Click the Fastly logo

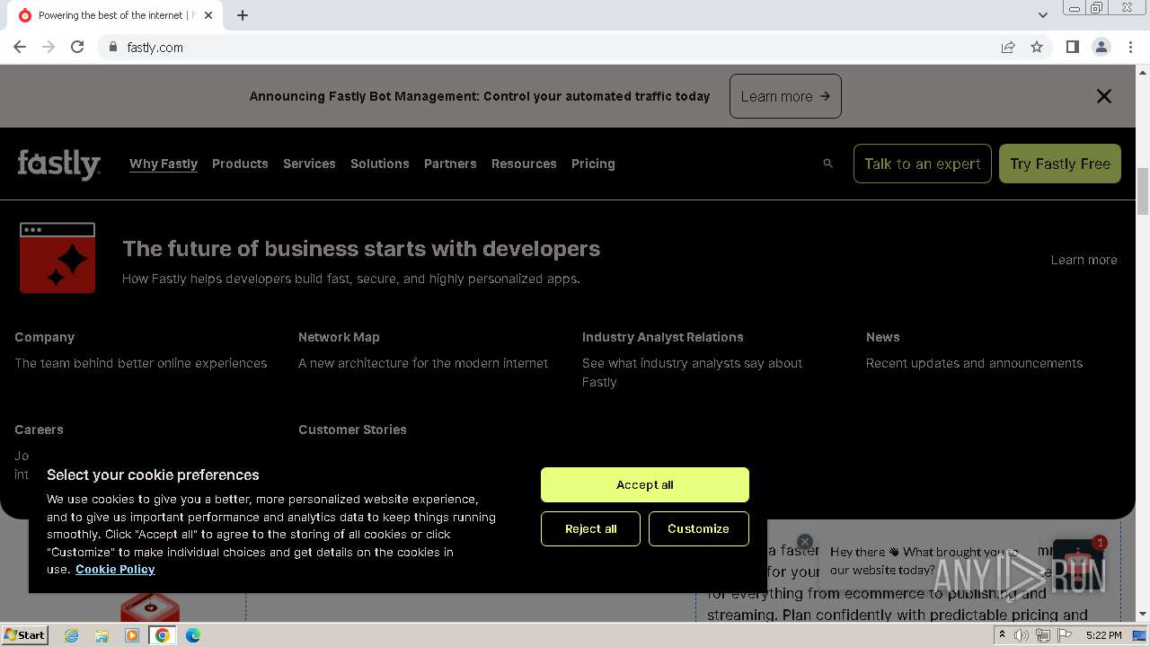pos(59,164)
